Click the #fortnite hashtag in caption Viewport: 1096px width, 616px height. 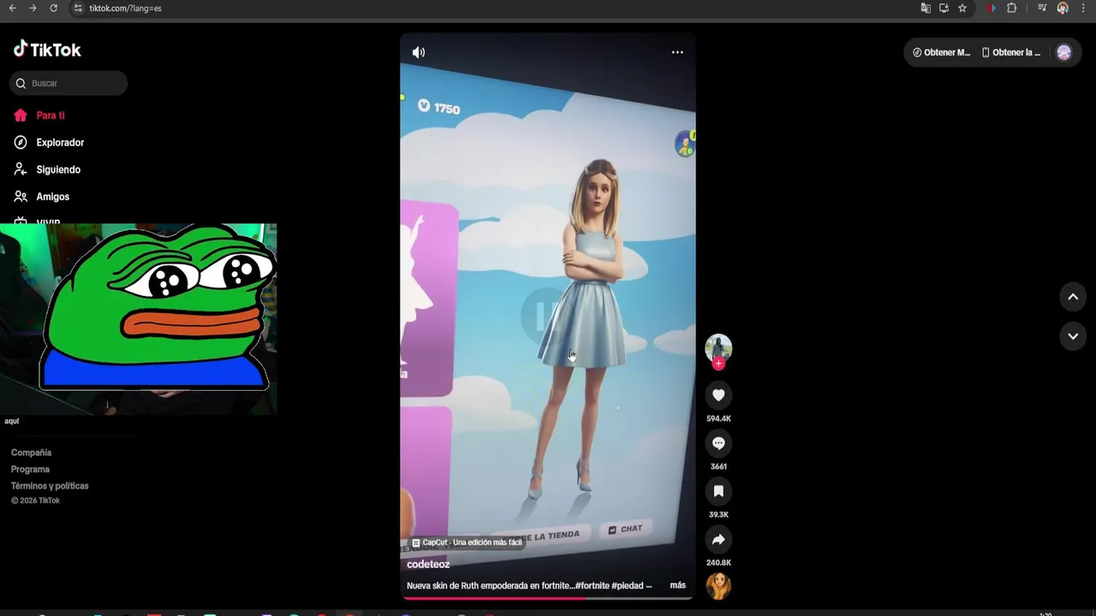pos(592,585)
